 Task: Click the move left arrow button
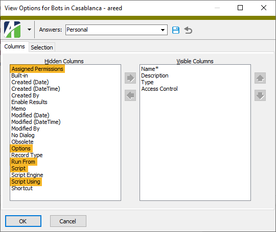(130, 95)
